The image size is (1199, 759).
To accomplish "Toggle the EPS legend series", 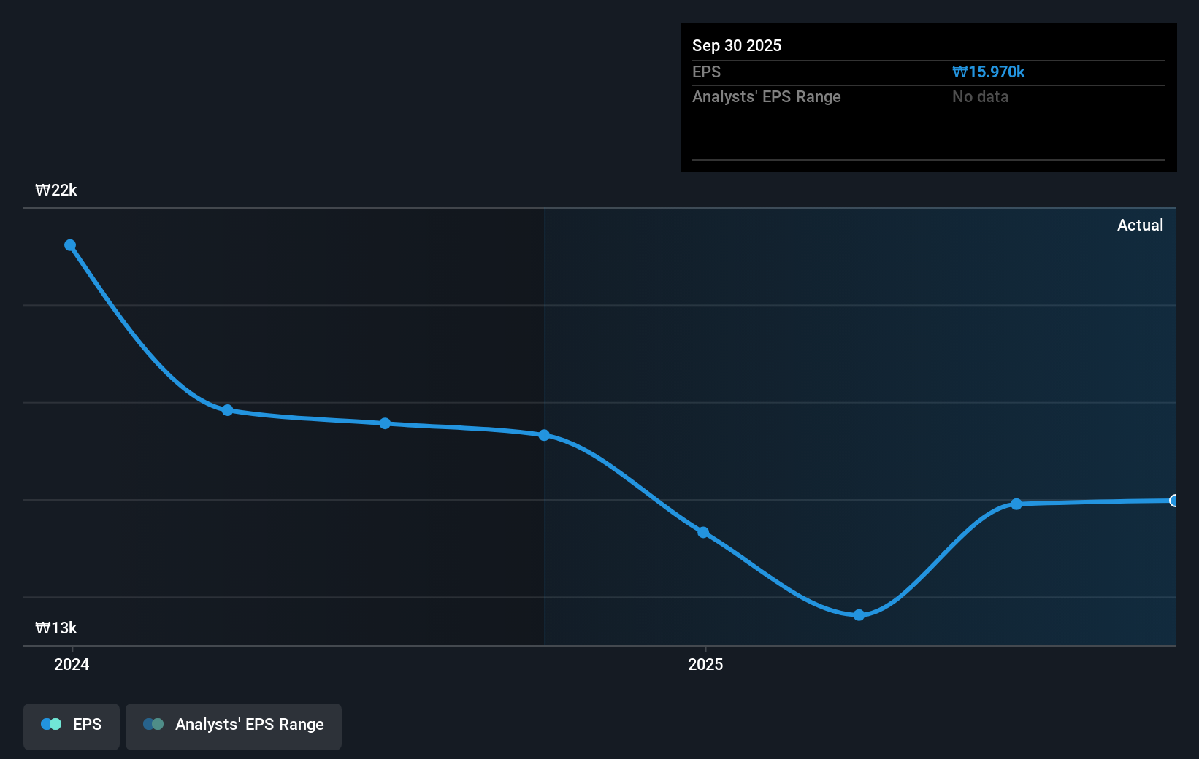I will pyautogui.click(x=72, y=726).
